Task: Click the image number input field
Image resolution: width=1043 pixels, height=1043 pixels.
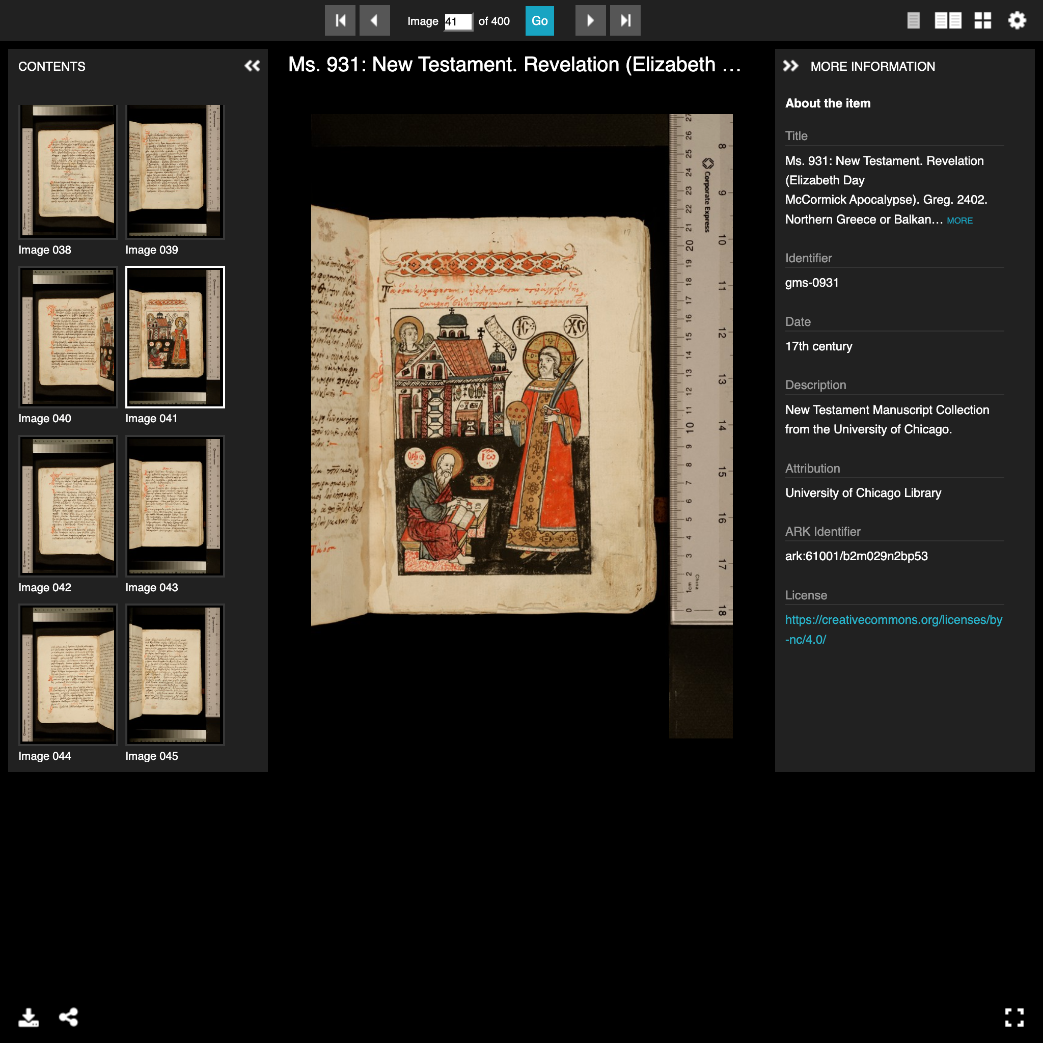Action: 458,21
